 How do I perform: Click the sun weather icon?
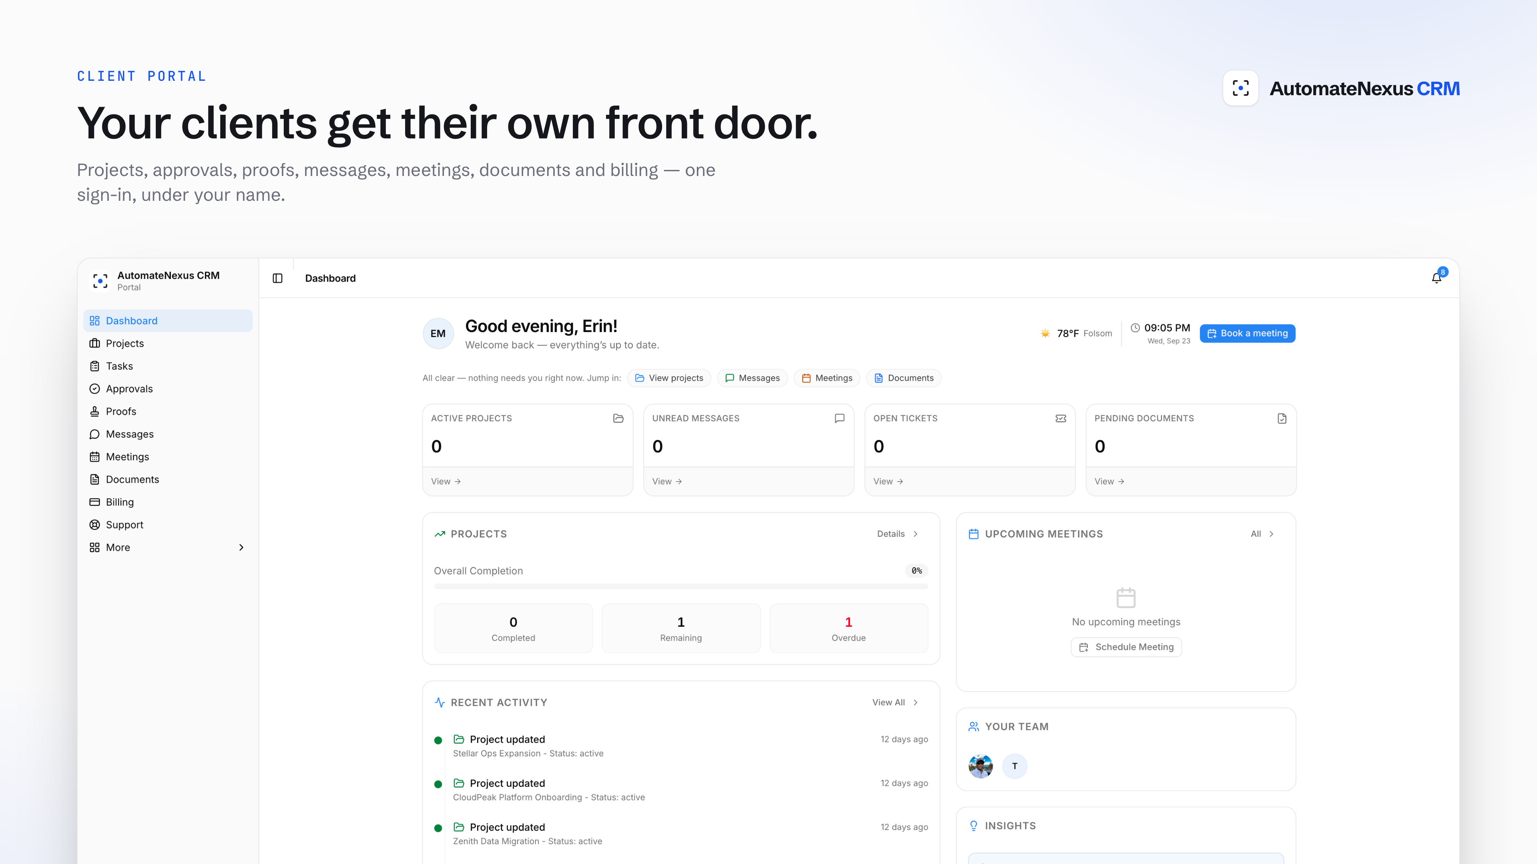1045,333
